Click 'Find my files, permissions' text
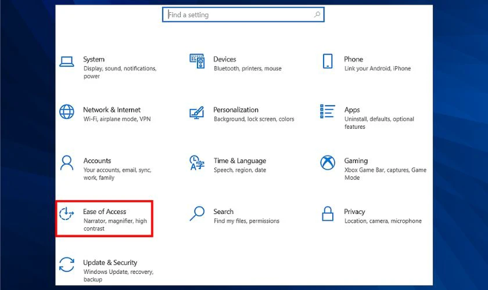 click(x=246, y=221)
